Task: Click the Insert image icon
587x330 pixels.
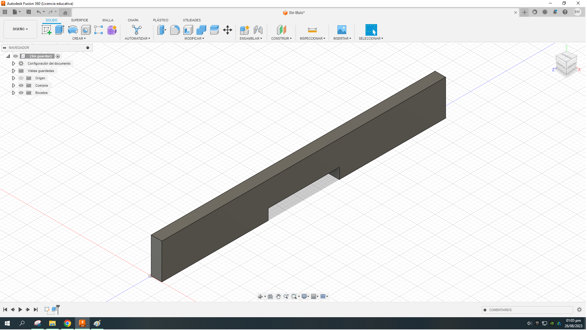Action: (342, 30)
